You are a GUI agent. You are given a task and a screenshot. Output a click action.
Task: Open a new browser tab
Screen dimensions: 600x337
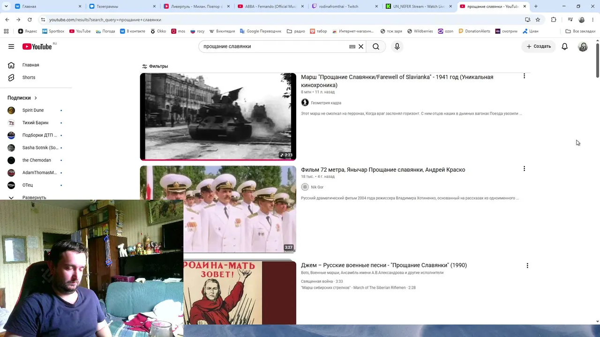click(536, 7)
